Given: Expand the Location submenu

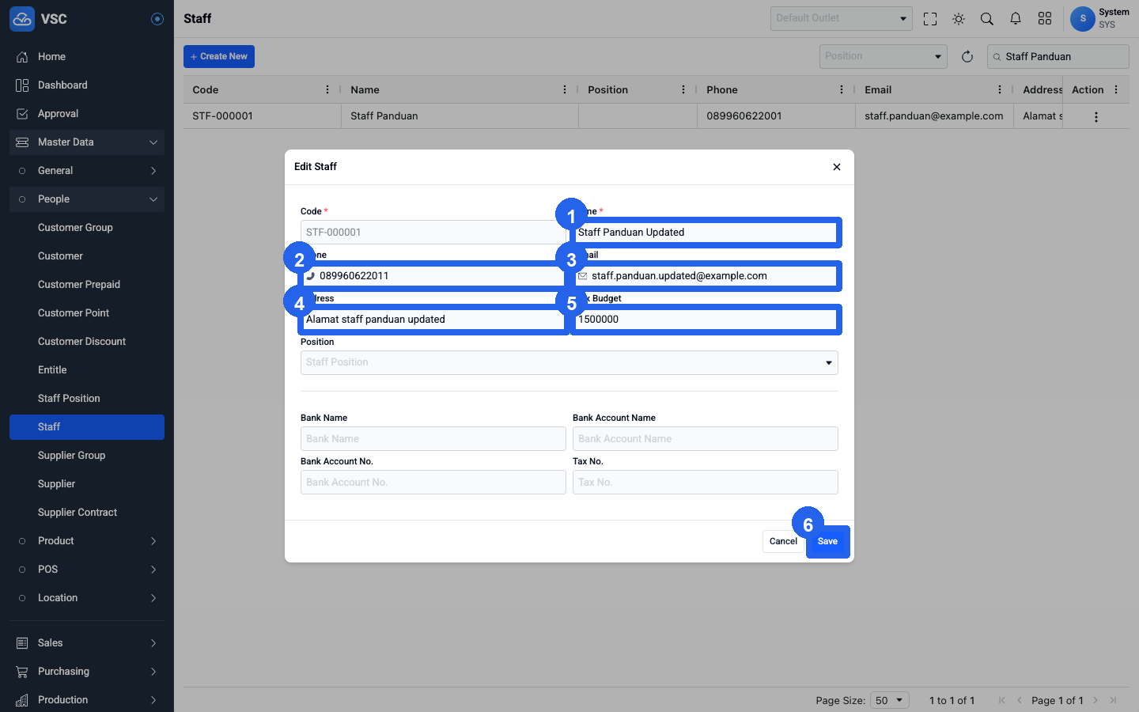Looking at the screenshot, I should point(87,598).
